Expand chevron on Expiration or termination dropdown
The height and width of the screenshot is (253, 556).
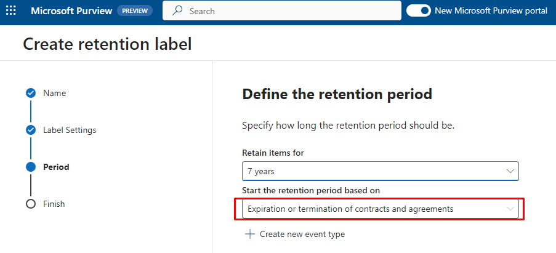coord(510,209)
